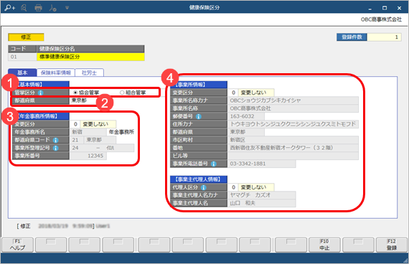Click the 登録件数 count value
Screen dimensions: 409x264
(384, 37)
